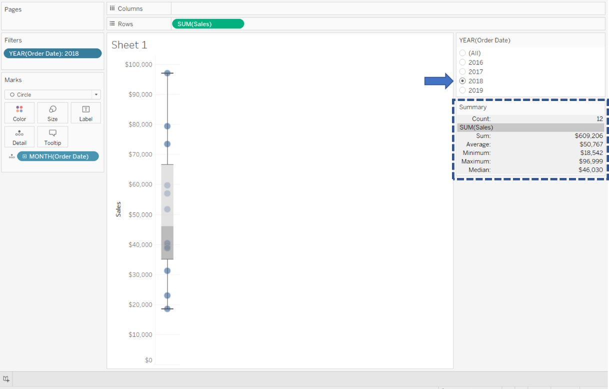
Task: Open the Size marks card
Action: [52, 113]
